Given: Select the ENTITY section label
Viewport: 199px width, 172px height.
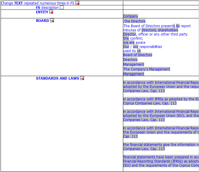Looking at the screenshot, I should click(42, 12).
